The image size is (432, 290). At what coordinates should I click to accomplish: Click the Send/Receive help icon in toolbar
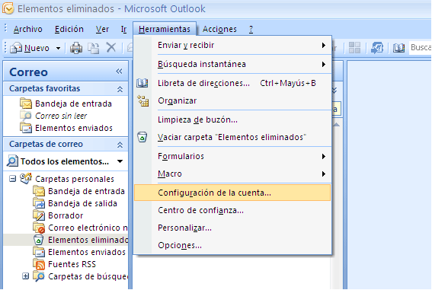(377, 48)
